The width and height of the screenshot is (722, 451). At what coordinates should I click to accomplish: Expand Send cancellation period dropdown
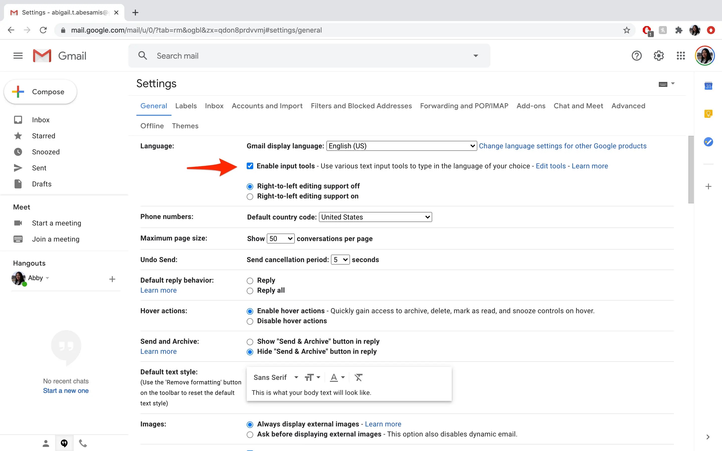point(340,260)
